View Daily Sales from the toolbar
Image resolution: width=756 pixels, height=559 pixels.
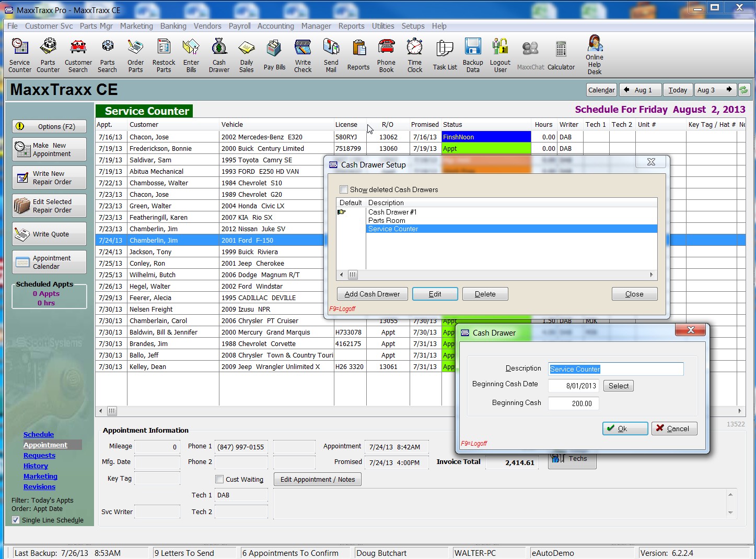tap(247, 55)
